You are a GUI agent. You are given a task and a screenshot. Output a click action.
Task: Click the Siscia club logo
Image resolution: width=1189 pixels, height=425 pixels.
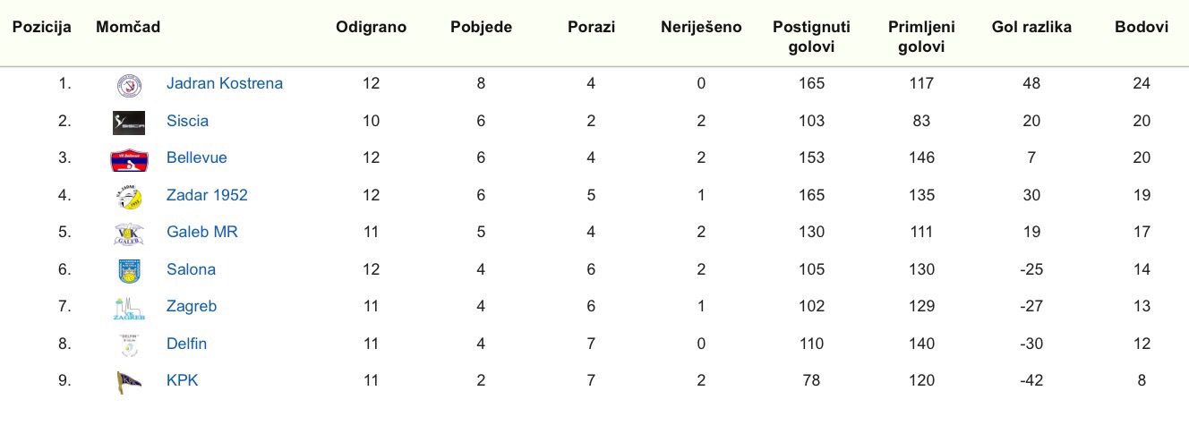tap(129, 122)
